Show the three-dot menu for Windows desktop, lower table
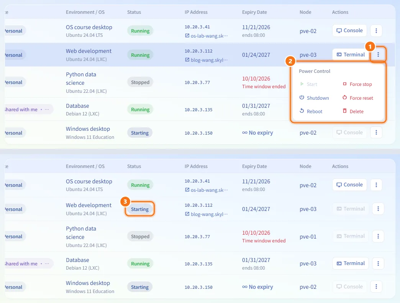The width and height of the screenshot is (400, 303). tap(376, 287)
